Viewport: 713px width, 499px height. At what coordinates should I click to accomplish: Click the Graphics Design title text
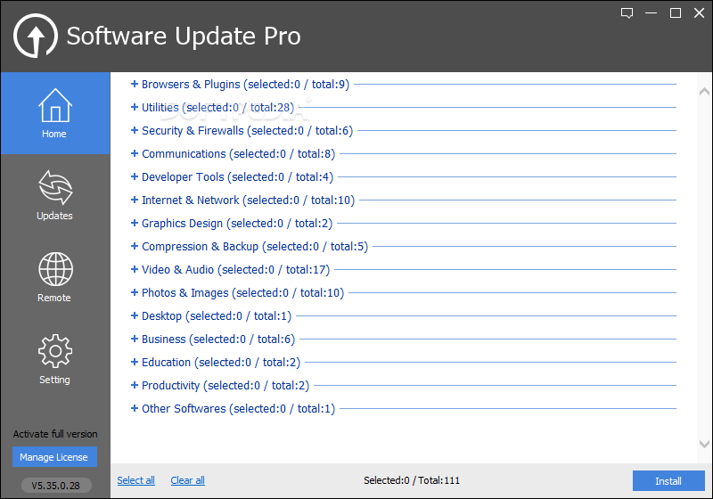pyautogui.click(x=237, y=224)
